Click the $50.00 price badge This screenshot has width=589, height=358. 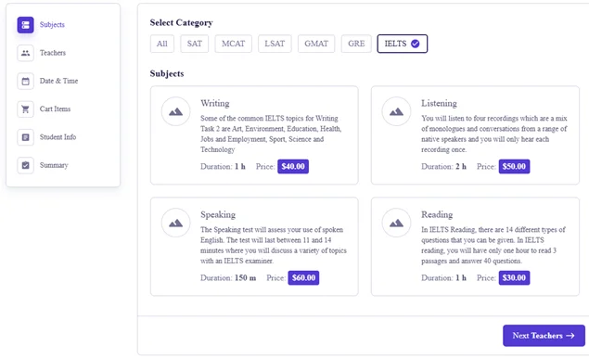click(514, 166)
